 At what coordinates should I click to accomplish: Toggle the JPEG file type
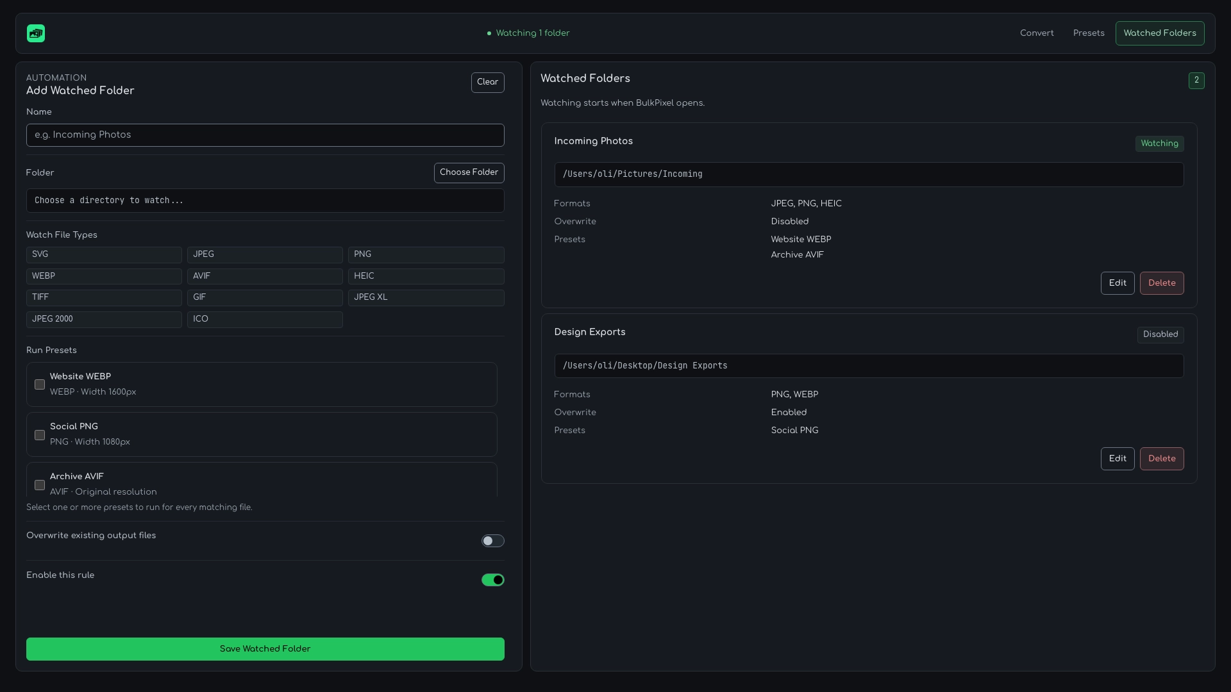tap(265, 254)
